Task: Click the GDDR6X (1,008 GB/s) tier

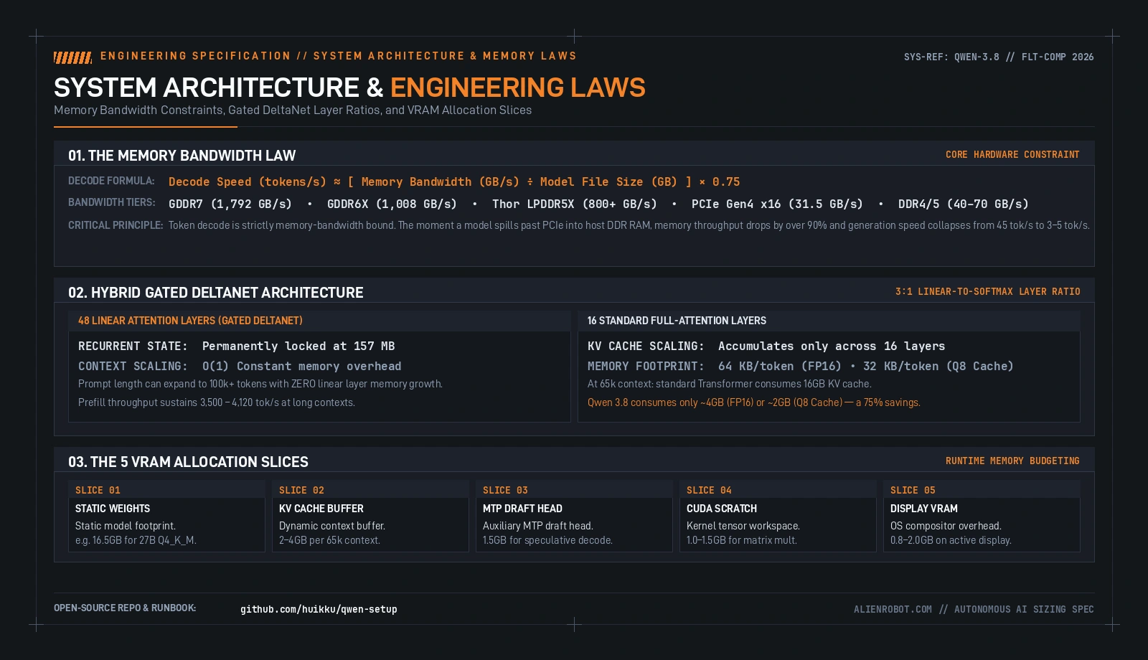Action: coord(392,204)
